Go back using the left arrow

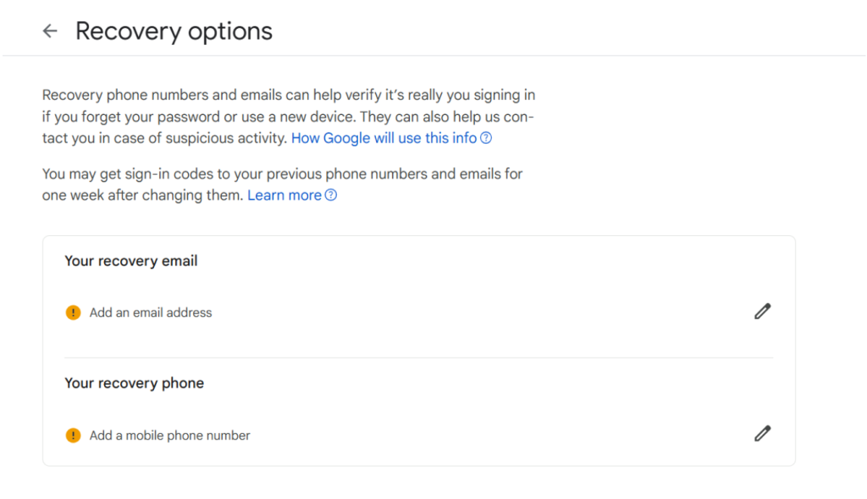click(50, 31)
